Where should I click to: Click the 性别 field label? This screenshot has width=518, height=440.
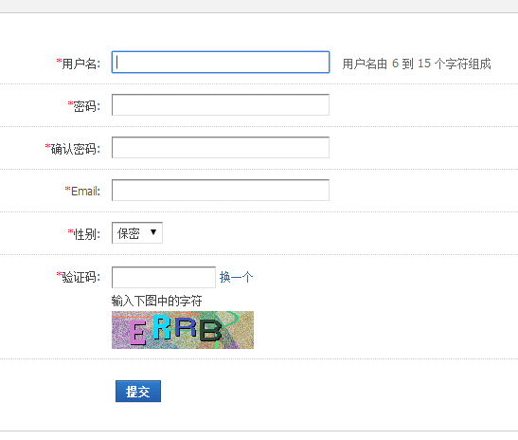[86, 234]
